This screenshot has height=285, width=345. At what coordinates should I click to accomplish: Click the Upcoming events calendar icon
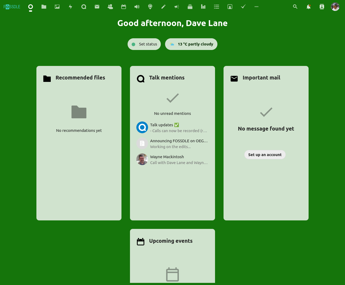coord(141,242)
